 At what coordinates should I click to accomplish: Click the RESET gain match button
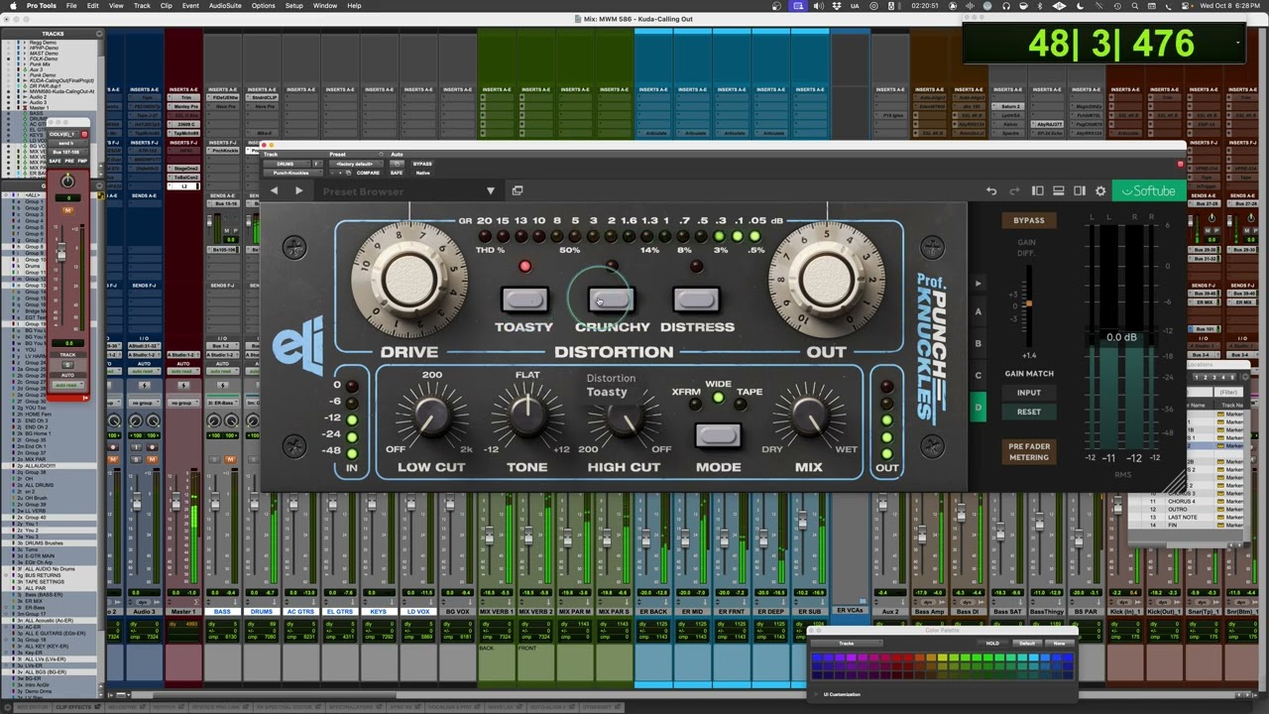1029,412
